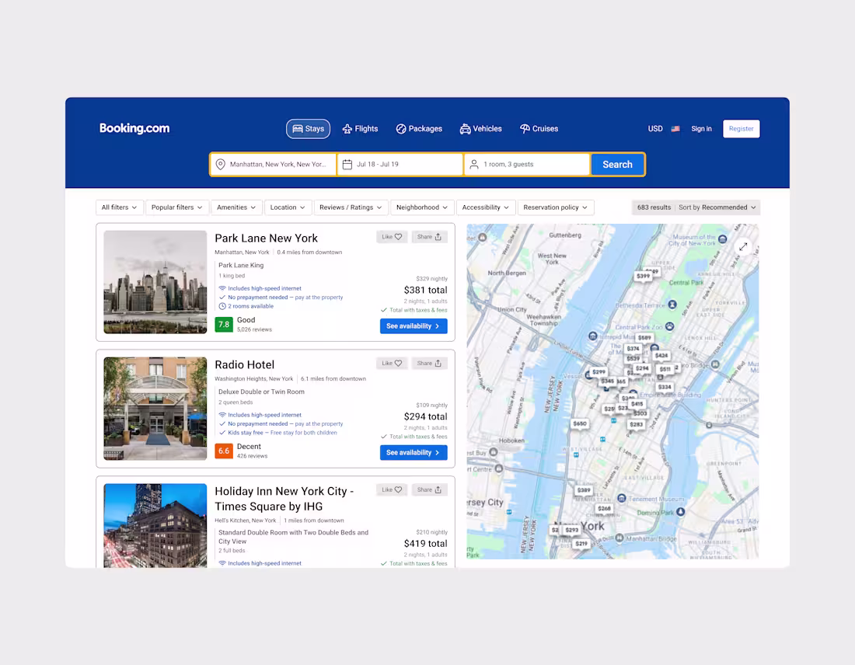855x665 pixels.
Task: Open the Neighborhood filter dropdown
Action: tap(422, 207)
